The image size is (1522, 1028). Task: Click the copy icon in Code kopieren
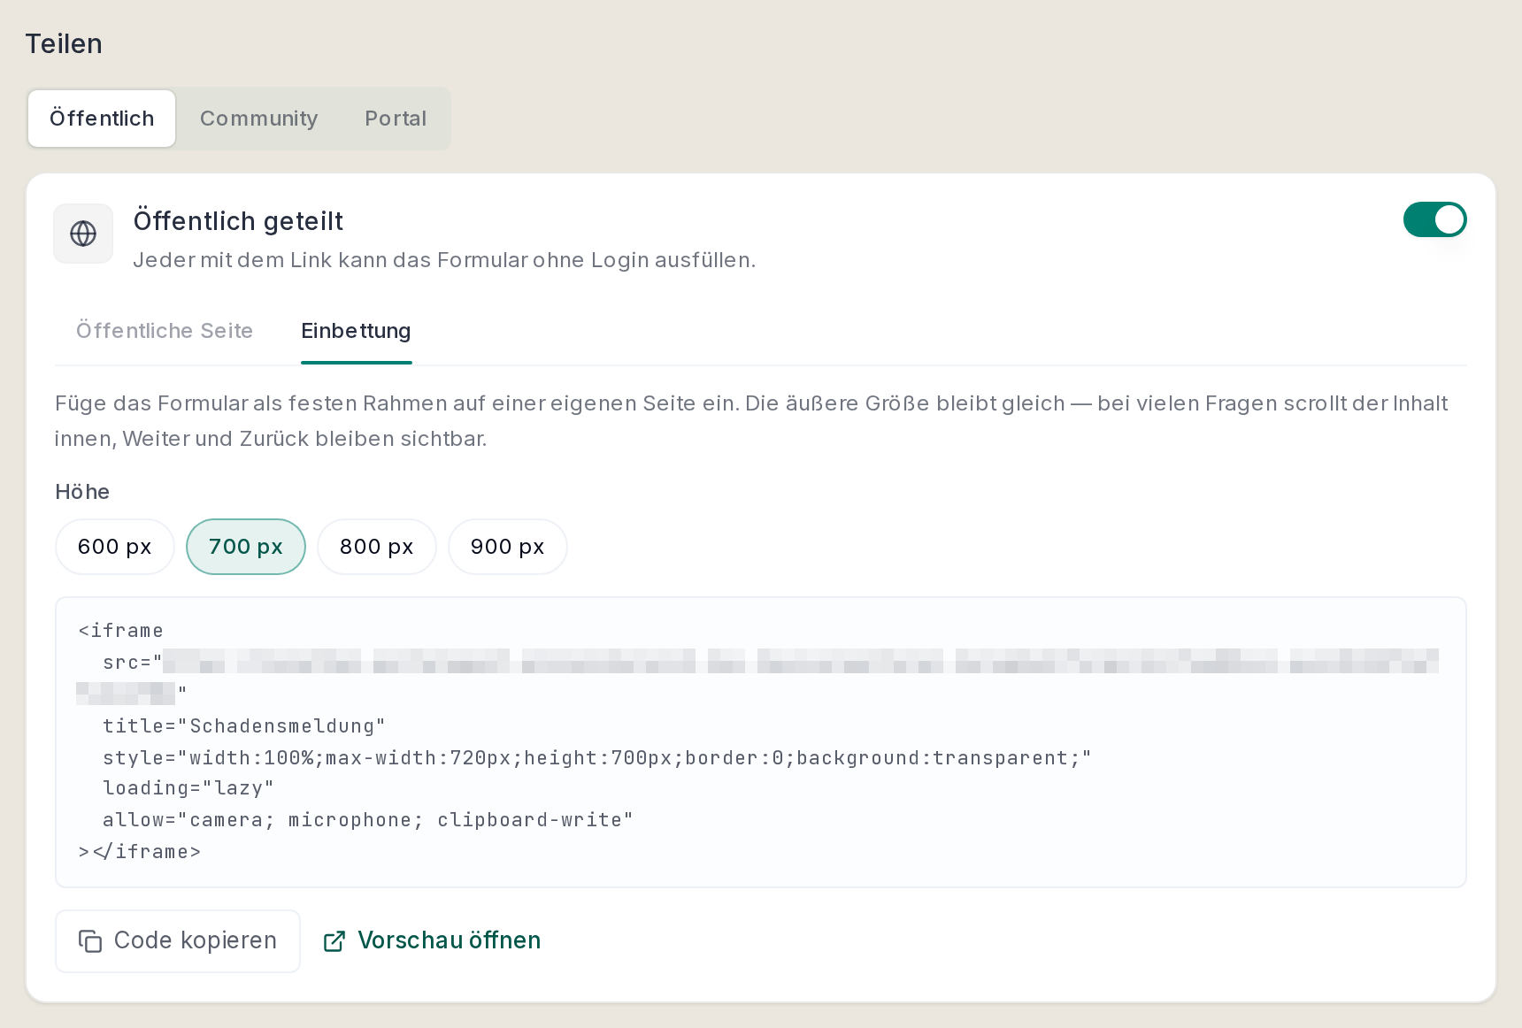click(90, 941)
